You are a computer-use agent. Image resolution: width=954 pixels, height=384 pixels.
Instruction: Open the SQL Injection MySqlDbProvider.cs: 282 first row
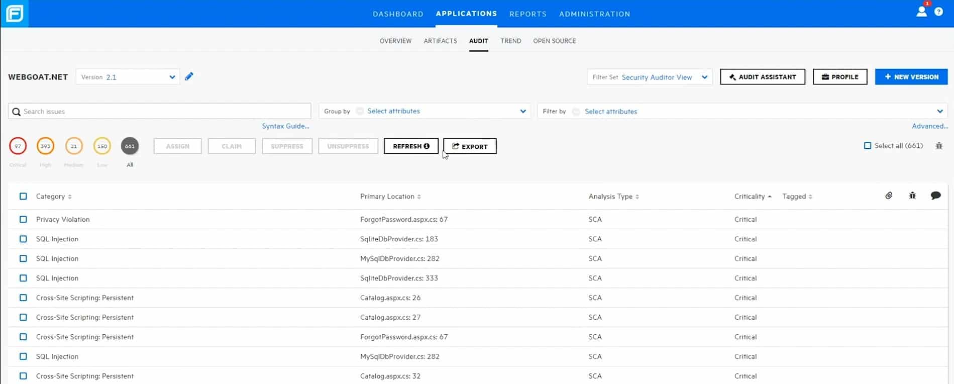[478, 258]
